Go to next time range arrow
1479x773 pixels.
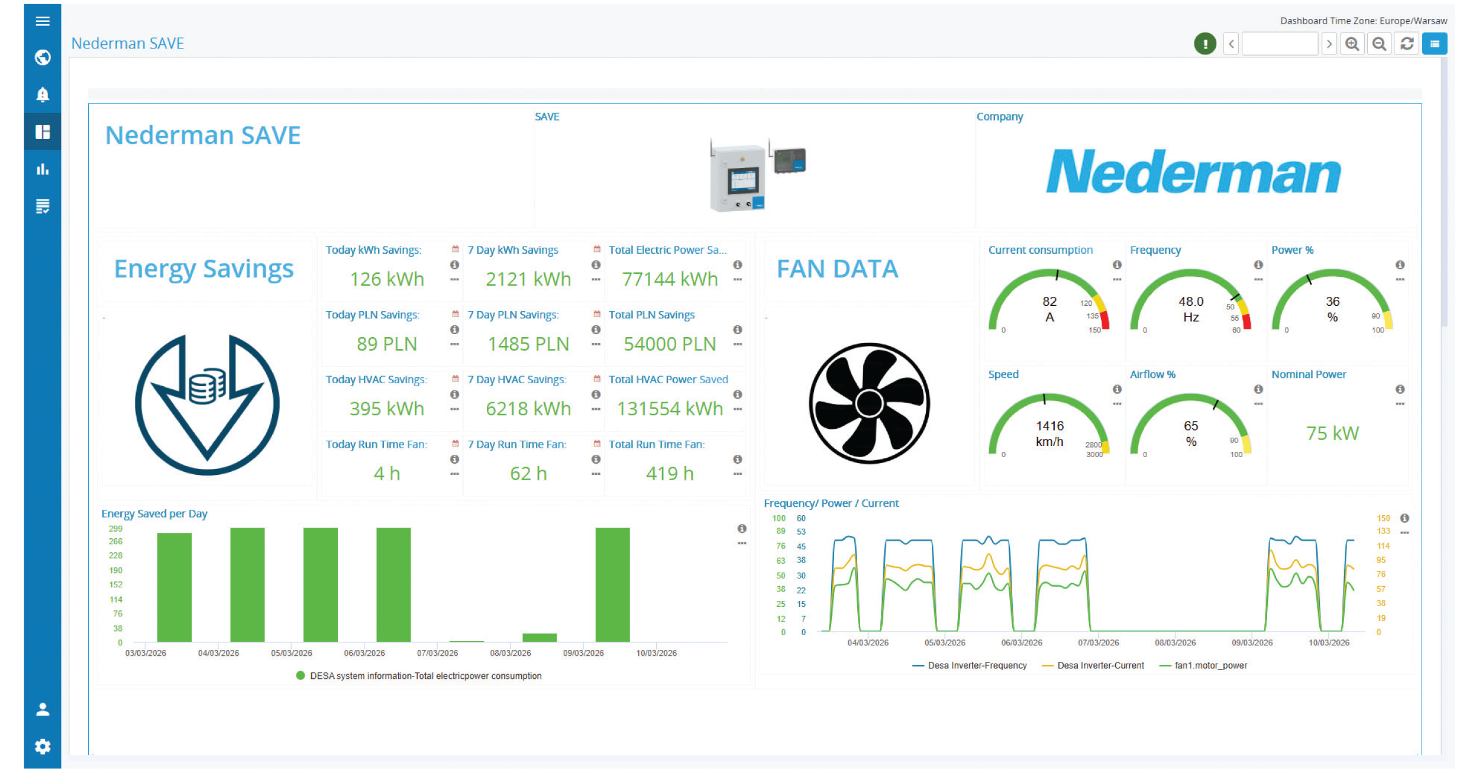(1329, 44)
